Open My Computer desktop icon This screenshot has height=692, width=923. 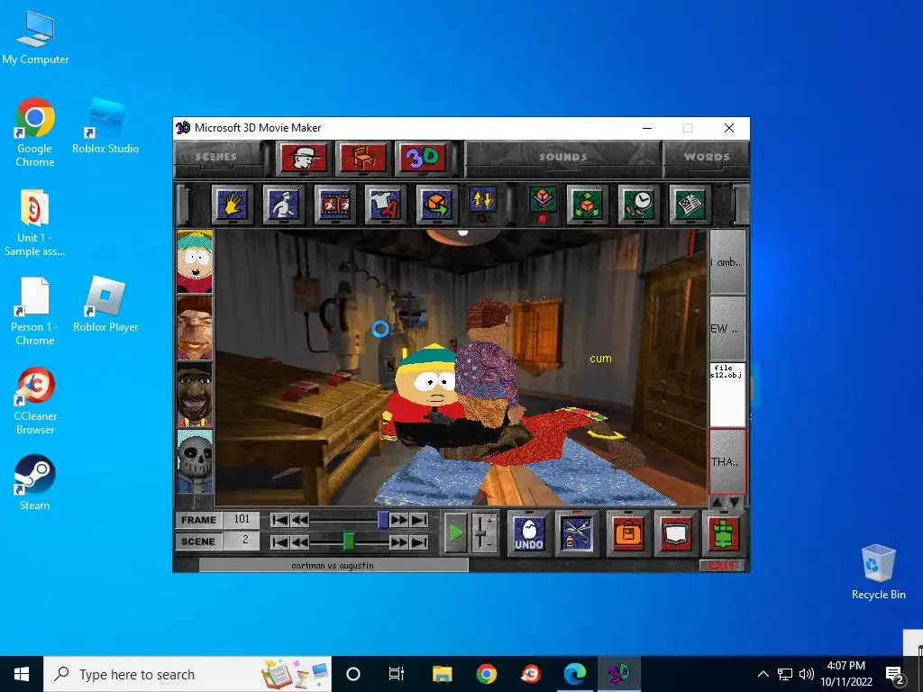pos(35,37)
